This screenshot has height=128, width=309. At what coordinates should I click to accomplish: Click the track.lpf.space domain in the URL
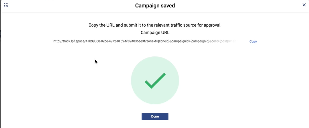tap(74, 41)
